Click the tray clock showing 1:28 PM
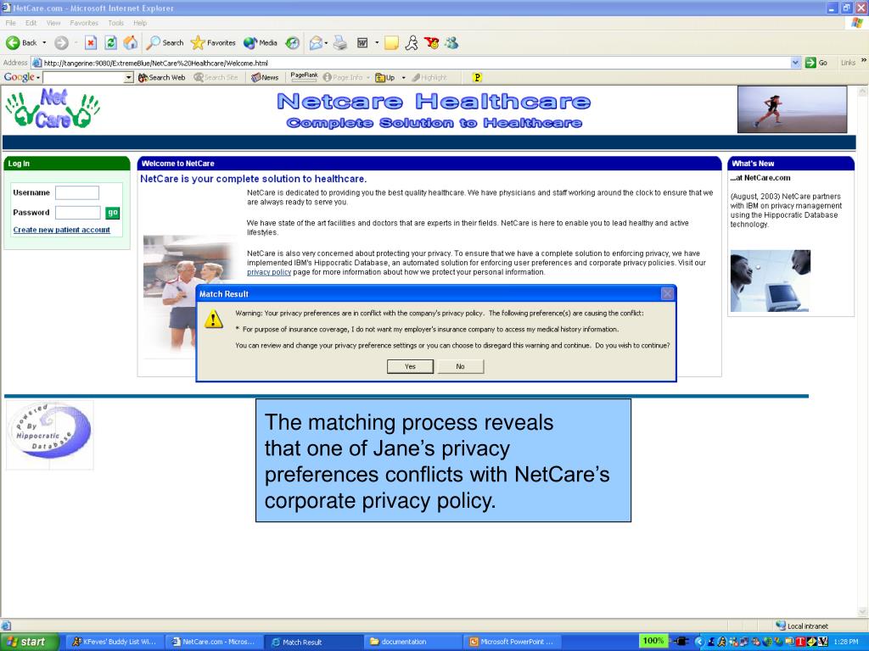The height and width of the screenshot is (651, 869). pyautogui.click(x=846, y=643)
